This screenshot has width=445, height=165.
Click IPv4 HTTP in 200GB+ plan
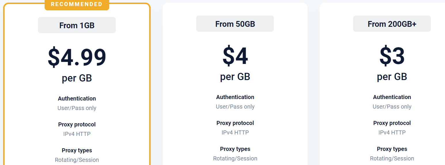(x=392, y=132)
